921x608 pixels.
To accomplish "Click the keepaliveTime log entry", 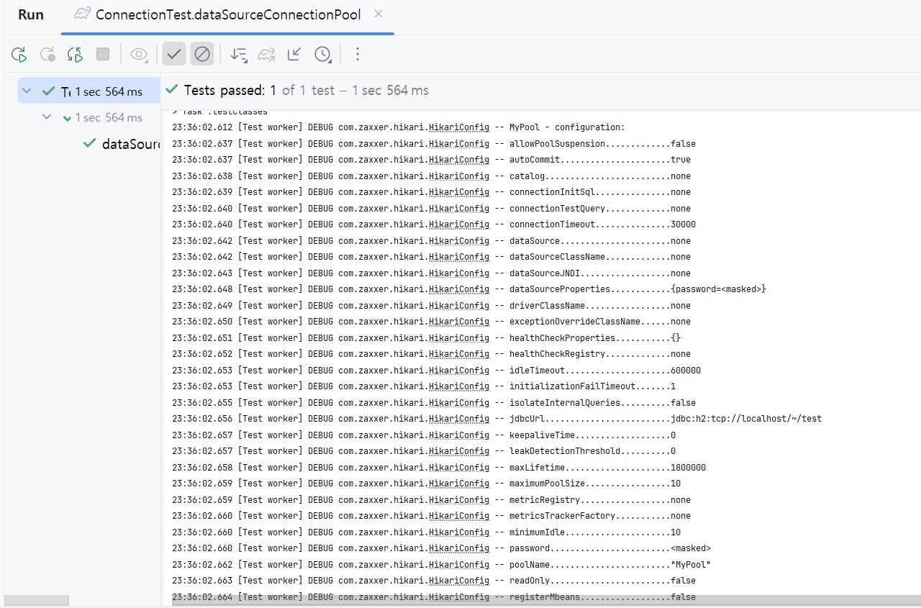I will 592,435.
